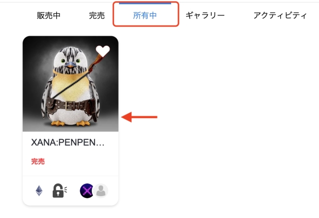Open the penguin NFT thumbnail image
The image size is (319, 218).
point(71,83)
